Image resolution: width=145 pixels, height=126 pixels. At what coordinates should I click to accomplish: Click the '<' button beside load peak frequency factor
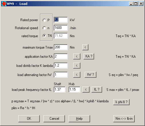point(86,89)
